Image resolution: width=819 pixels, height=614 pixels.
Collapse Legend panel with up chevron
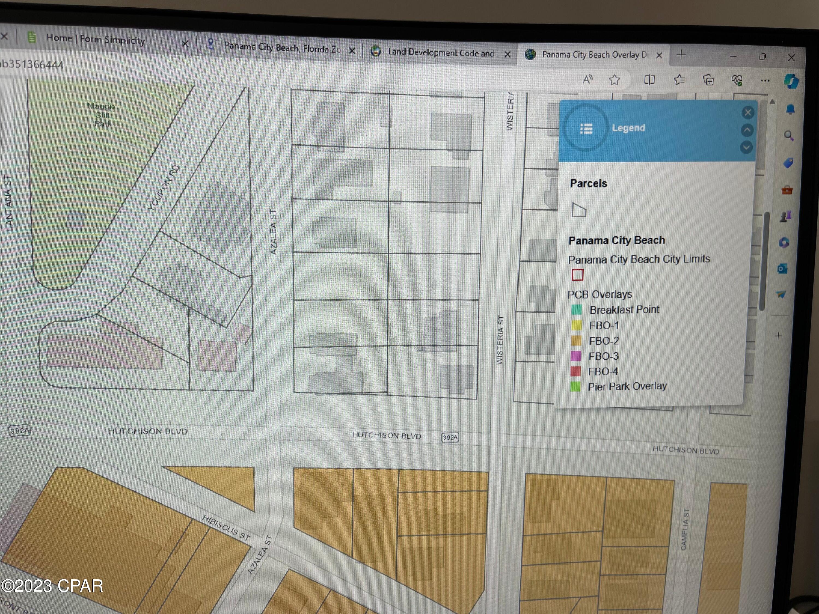click(x=747, y=130)
